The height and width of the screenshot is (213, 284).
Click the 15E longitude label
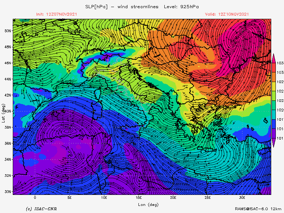(138, 198)
